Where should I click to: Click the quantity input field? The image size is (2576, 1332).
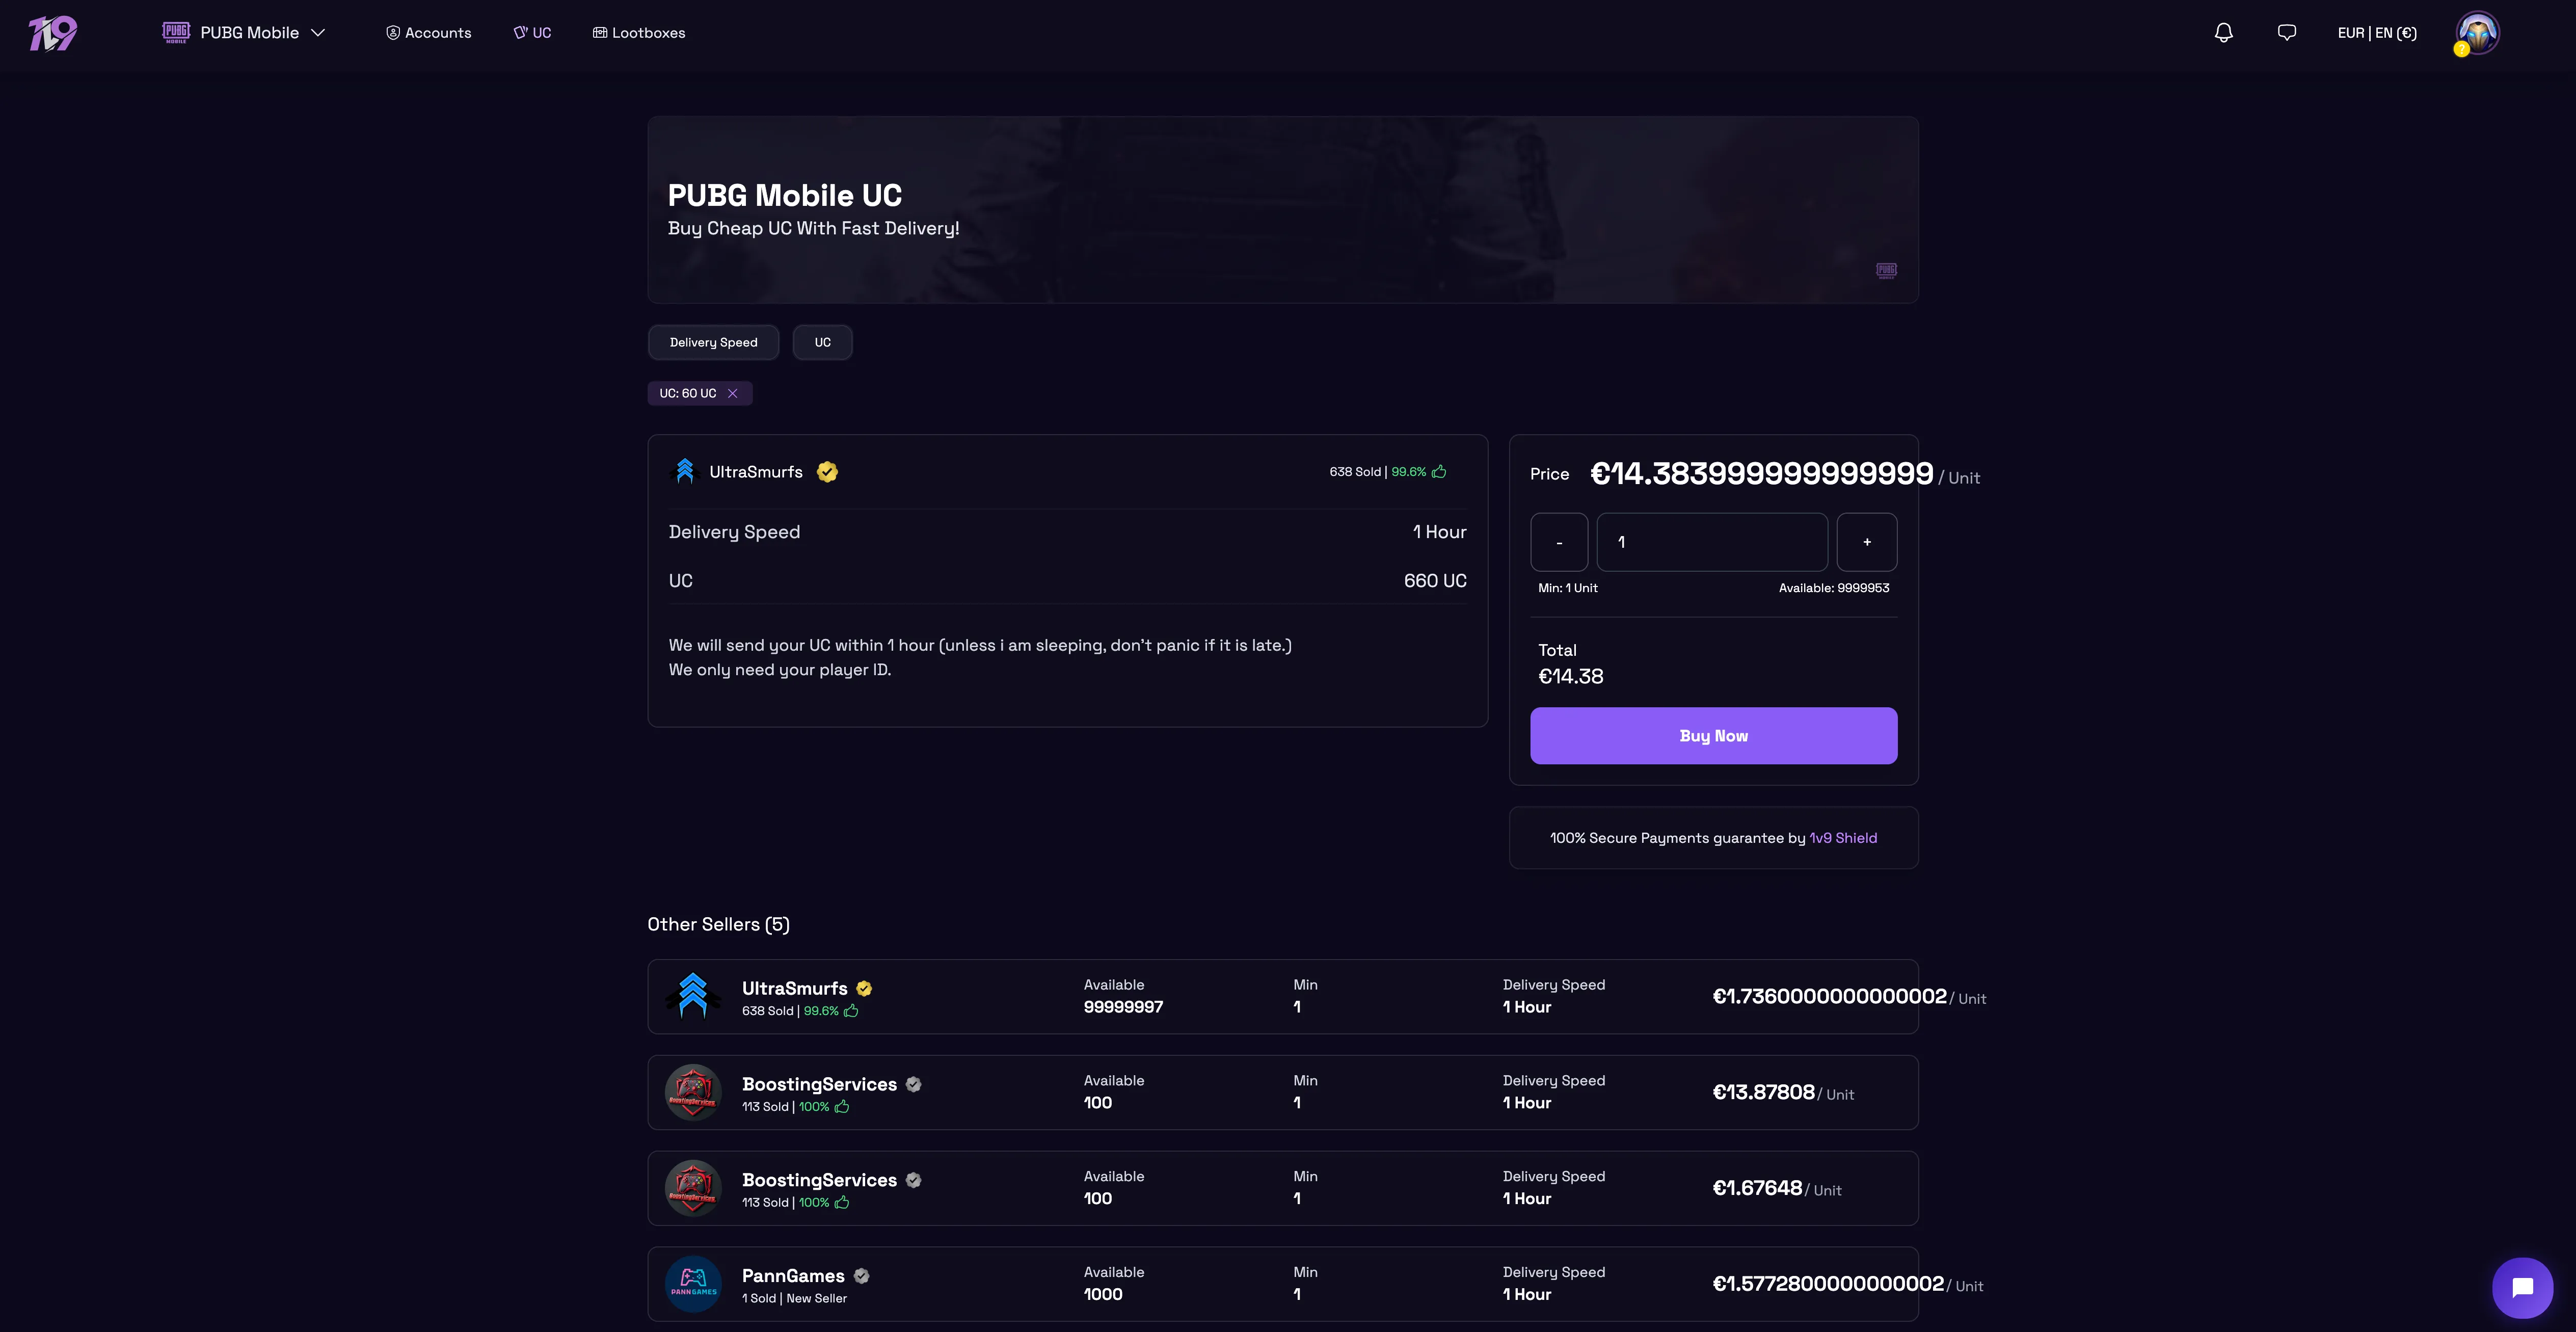coord(1711,542)
